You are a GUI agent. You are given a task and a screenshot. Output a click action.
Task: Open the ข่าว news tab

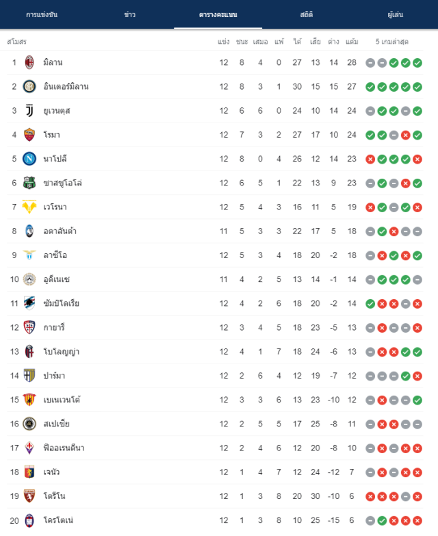130,14
